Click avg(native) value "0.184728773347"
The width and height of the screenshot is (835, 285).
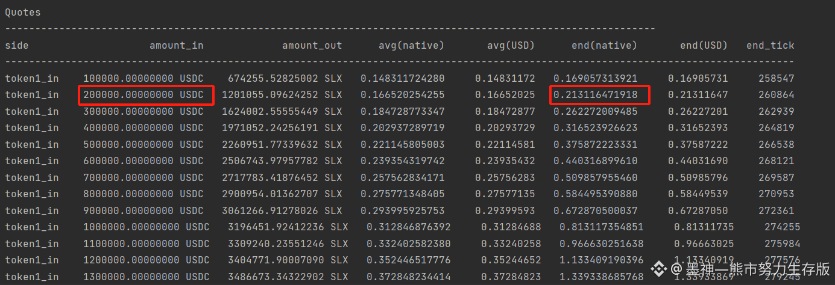(x=403, y=111)
